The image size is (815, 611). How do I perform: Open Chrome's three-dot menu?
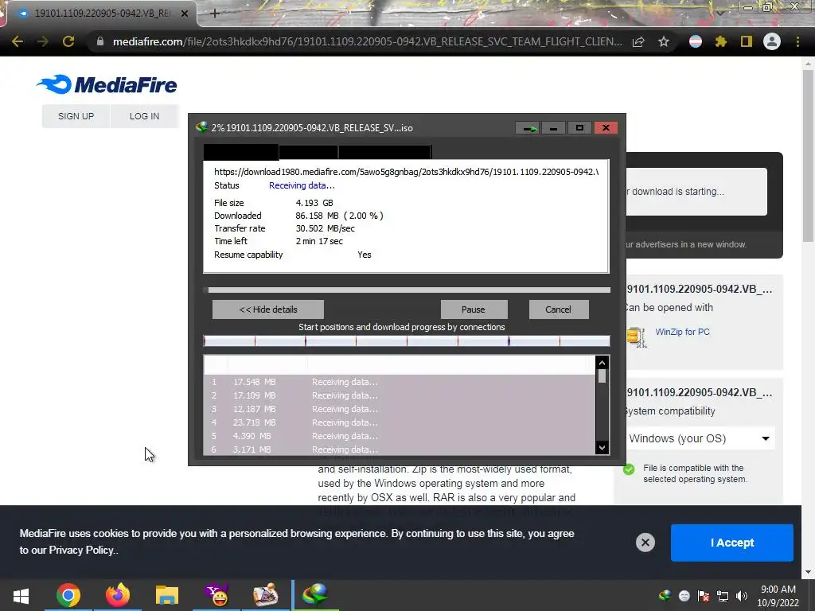point(797,41)
